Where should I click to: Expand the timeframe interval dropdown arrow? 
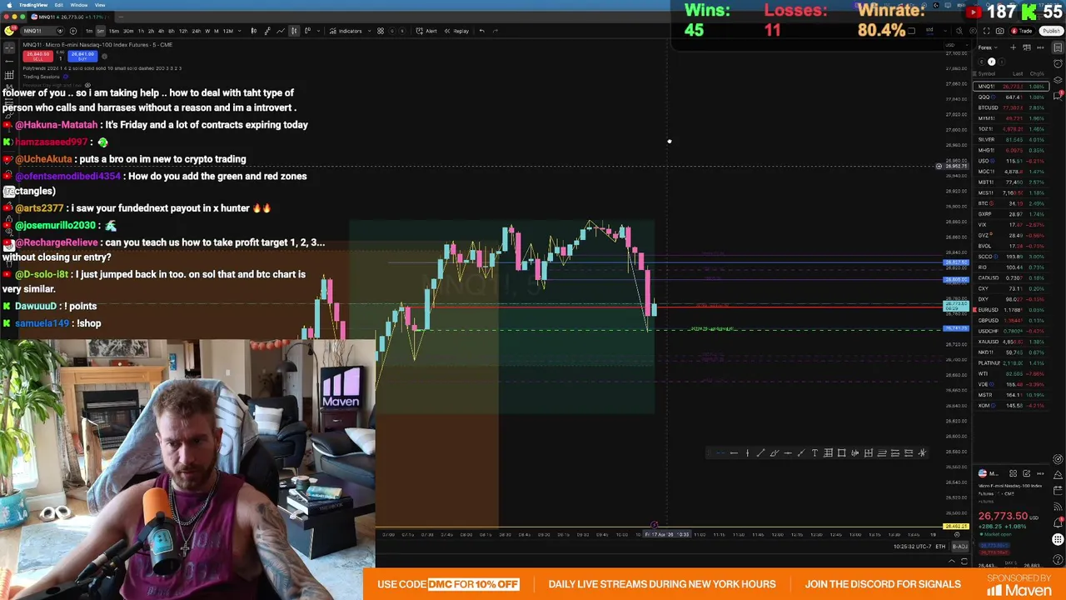240,31
